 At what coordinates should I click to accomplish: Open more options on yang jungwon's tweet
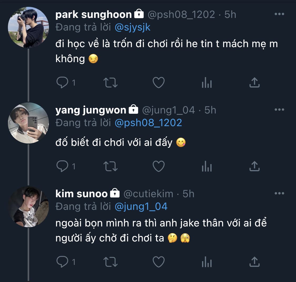279,110
